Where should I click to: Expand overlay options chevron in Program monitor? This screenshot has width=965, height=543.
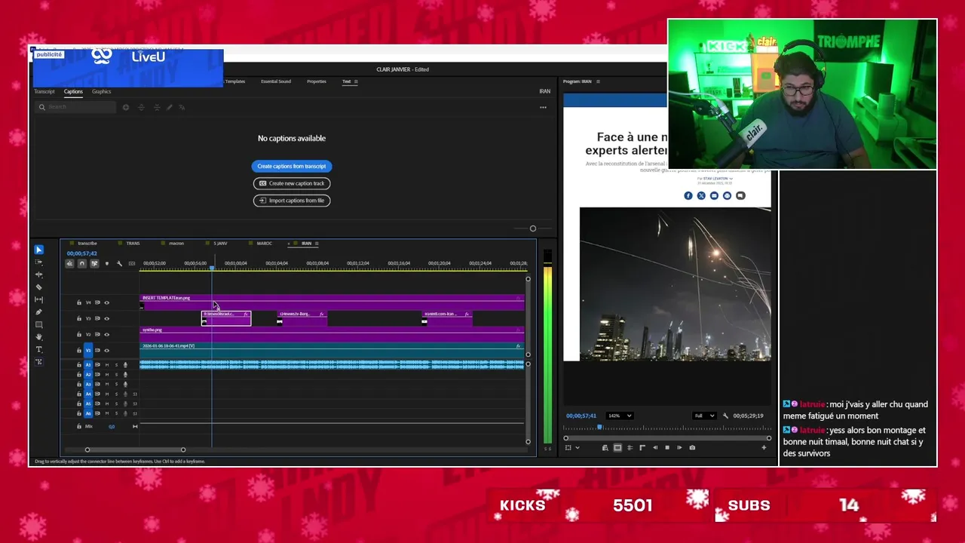pos(577,447)
